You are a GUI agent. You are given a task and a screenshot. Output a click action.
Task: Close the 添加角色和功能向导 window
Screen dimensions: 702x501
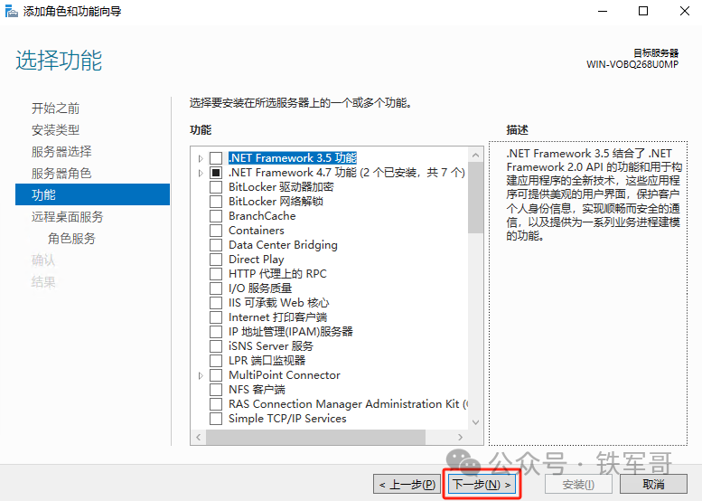[x=685, y=11]
